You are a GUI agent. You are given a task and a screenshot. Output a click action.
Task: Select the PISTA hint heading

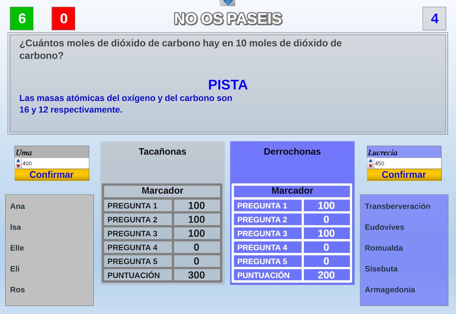[228, 85]
